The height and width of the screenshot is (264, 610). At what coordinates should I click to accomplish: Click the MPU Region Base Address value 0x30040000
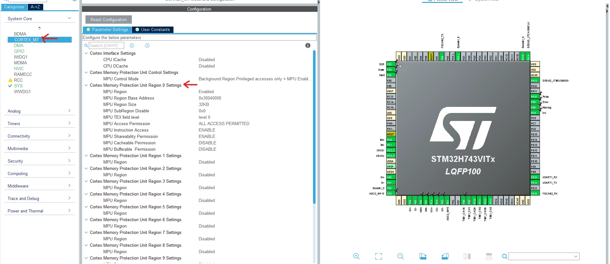tap(210, 98)
